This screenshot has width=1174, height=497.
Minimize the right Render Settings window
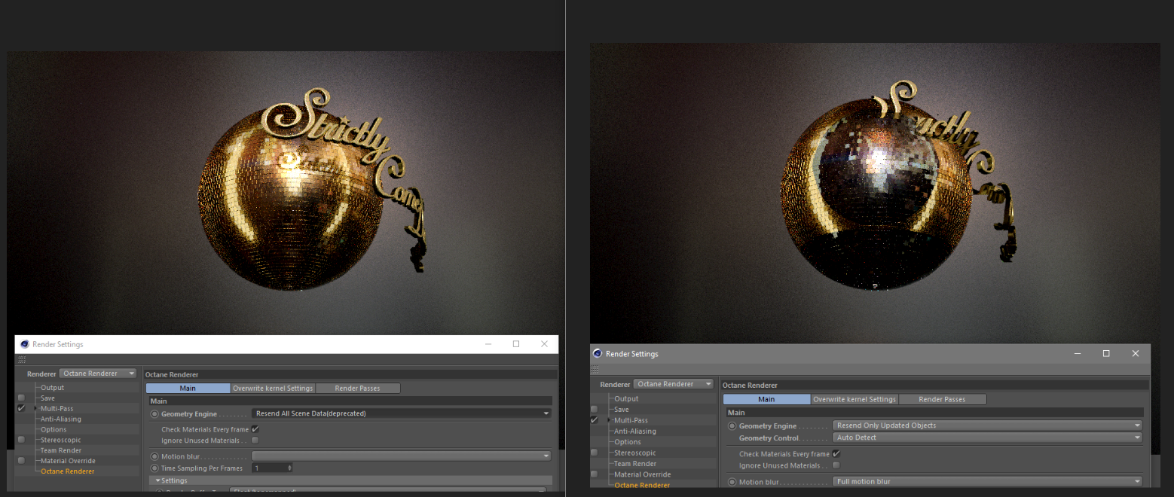coord(1077,353)
